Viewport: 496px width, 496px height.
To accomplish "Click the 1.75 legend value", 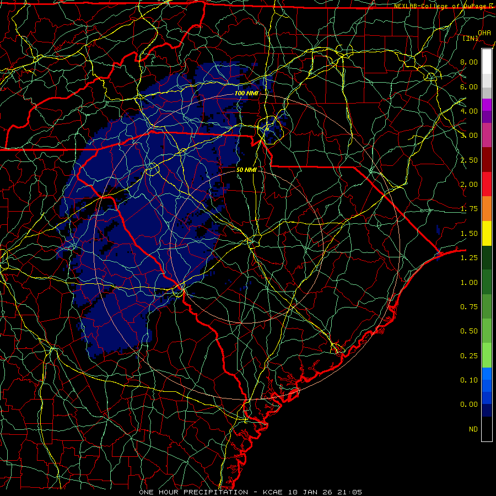I will tap(469, 209).
